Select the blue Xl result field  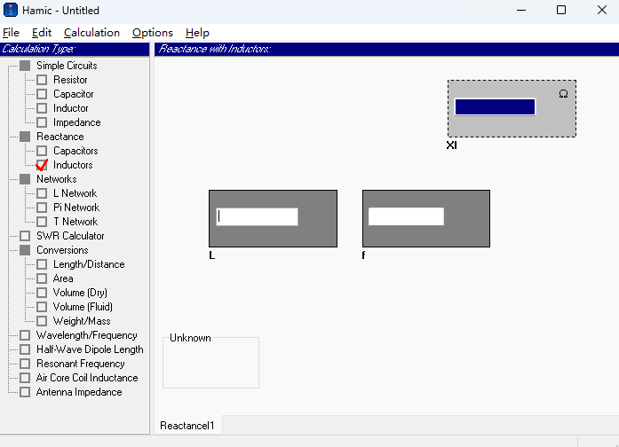495,106
